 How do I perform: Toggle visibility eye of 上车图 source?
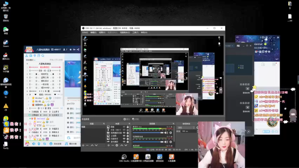(124, 136)
